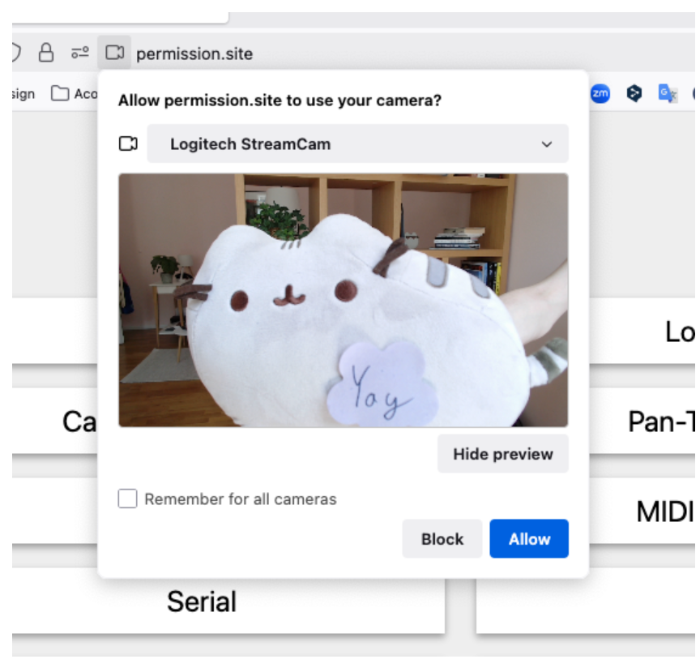Allow permission.site to use the camera
This screenshot has width=700, height=659.
point(529,539)
